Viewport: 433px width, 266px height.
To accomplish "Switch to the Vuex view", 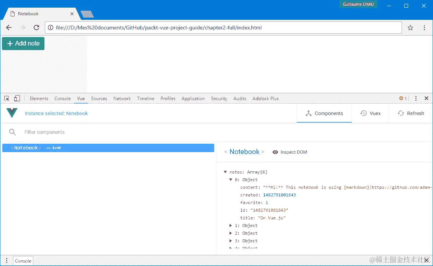I will (370, 114).
